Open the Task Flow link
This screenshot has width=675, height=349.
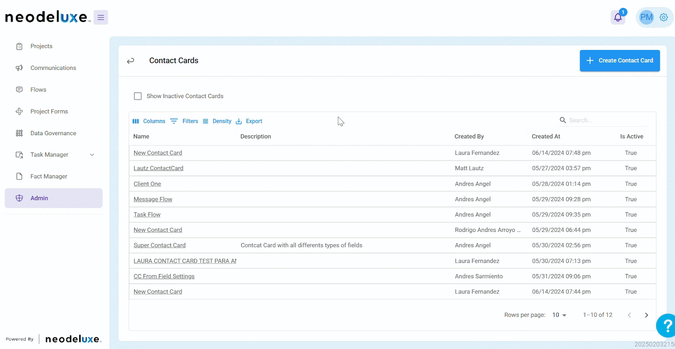[x=147, y=215]
